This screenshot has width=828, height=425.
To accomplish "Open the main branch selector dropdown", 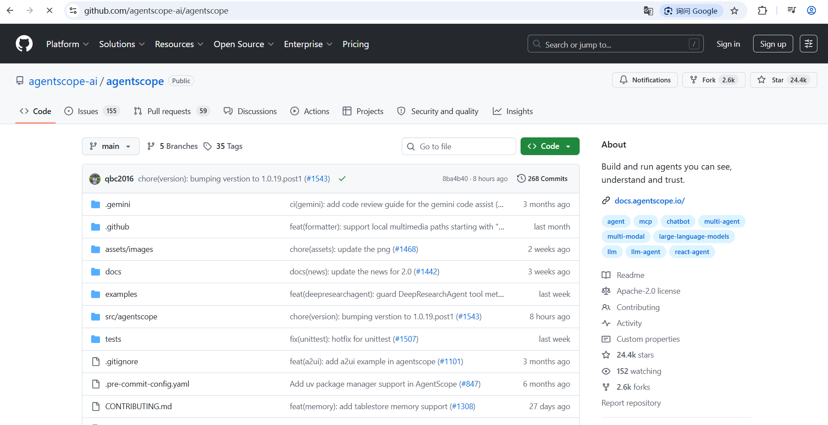I will pos(111,146).
